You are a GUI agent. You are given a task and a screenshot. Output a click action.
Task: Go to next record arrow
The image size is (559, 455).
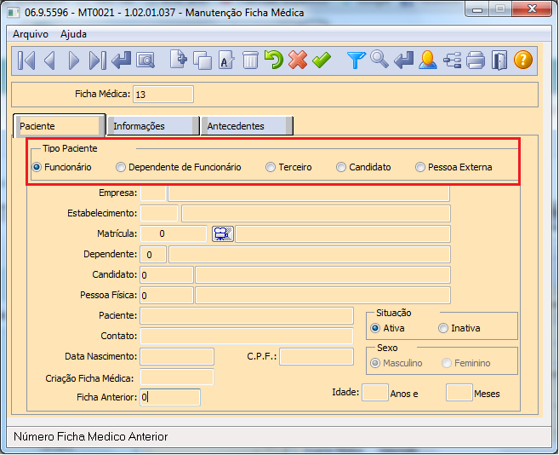click(73, 60)
